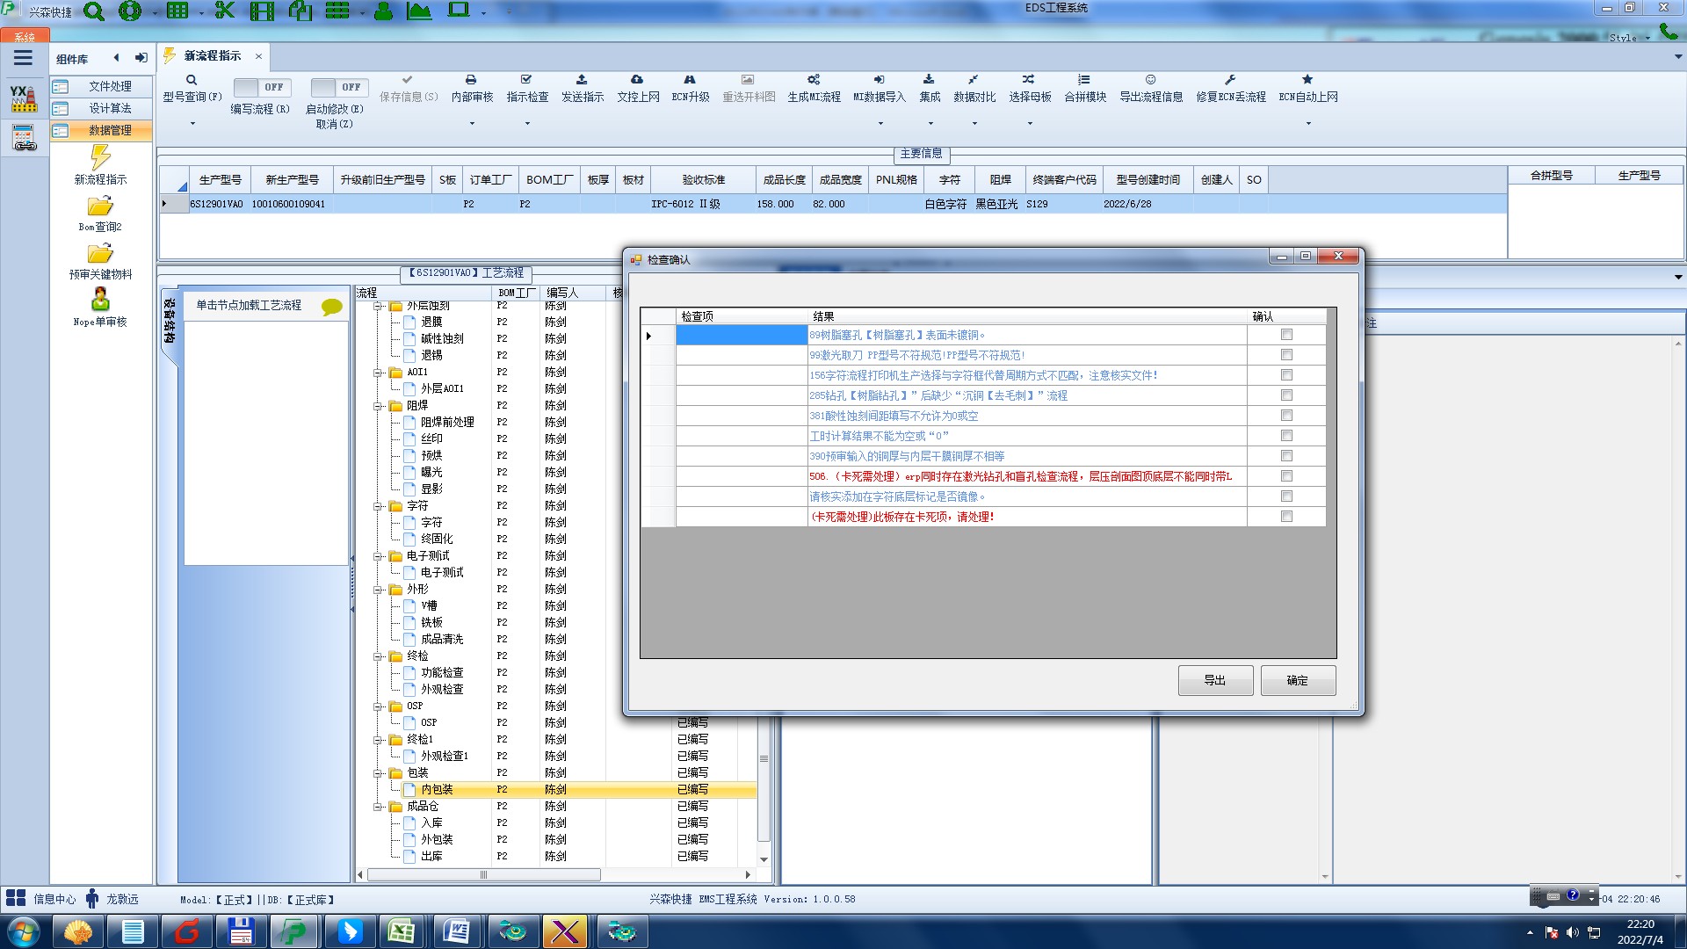The height and width of the screenshot is (949, 1687).
Task: Open 新流程指示 lightning icon in sidebar
Action: click(x=100, y=157)
